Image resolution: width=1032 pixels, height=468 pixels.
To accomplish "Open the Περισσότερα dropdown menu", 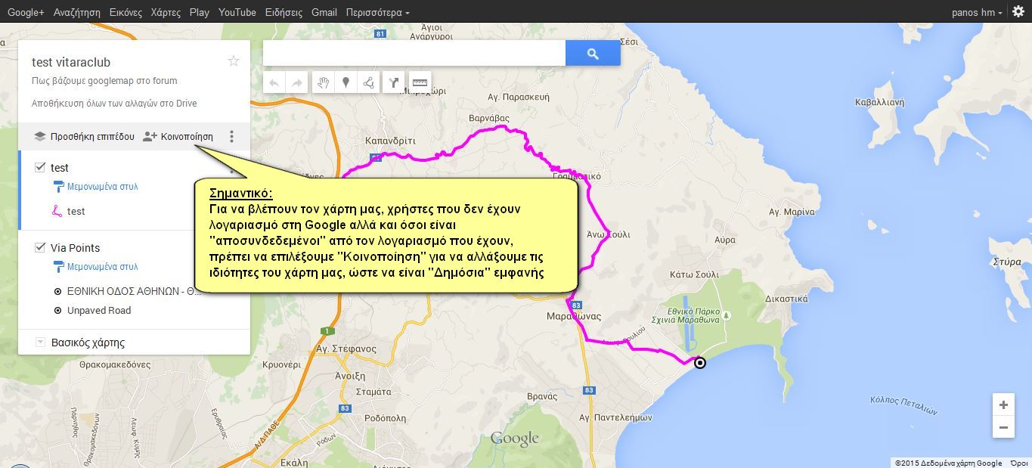I will [x=377, y=12].
